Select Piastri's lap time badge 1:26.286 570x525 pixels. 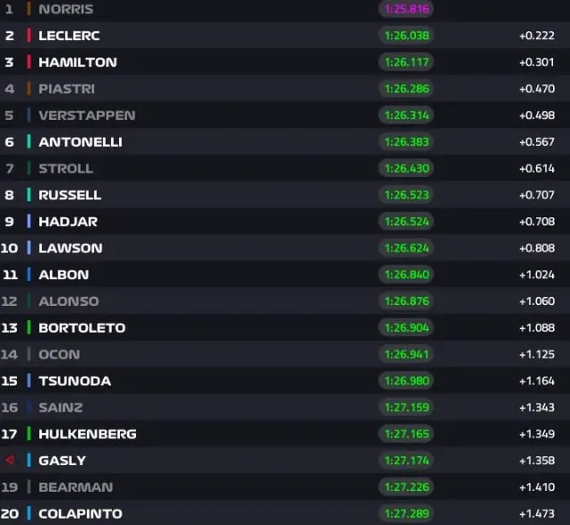point(406,89)
